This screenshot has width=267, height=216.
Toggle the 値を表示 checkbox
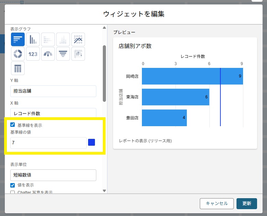pos(13,185)
